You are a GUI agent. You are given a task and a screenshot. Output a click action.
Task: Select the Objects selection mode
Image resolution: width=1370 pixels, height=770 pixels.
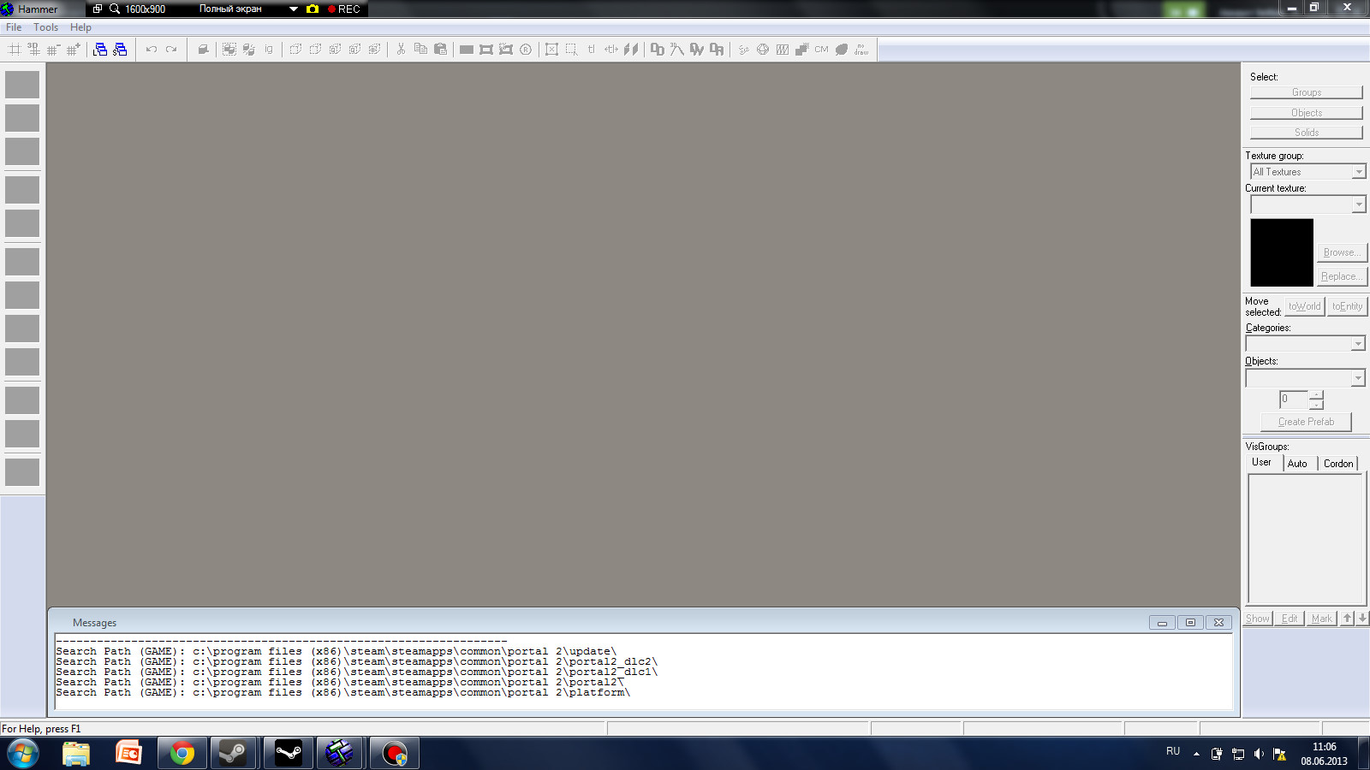tap(1307, 113)
